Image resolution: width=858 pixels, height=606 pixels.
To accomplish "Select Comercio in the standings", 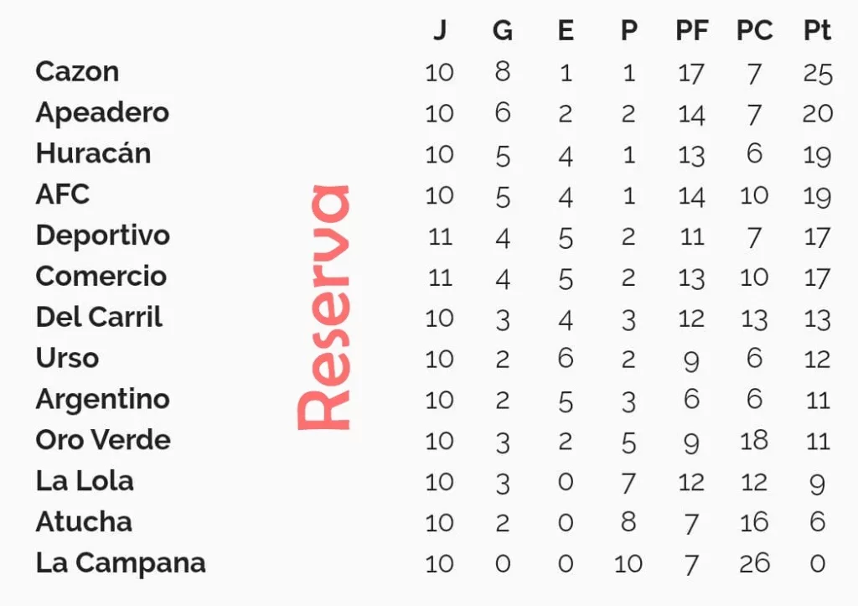I will pos(101,276).
